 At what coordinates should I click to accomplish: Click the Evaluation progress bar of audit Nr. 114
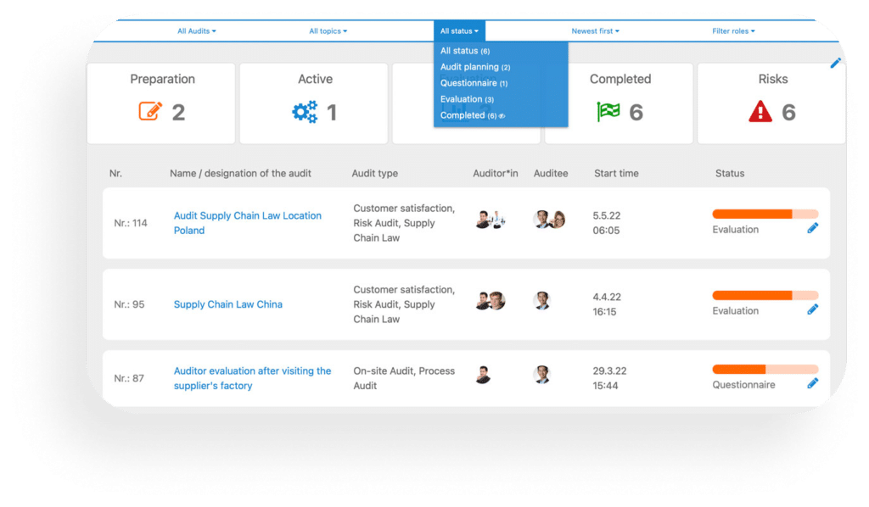[765, 214]
